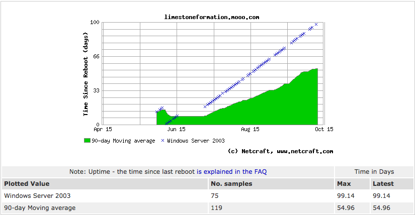Viewport: 415px width, 215px height.
Task: Click the 'Apr 15' x-axis label
Action: [103, 129]
